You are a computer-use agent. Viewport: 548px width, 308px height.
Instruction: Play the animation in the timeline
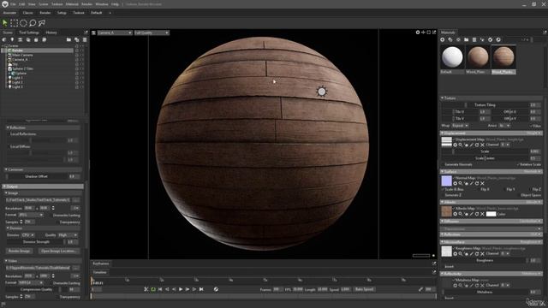coord(181,289)
